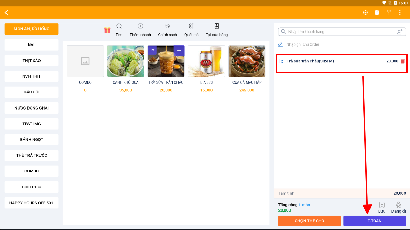Click the add customer icon
The width and height of the screenshot is (410, 230).
(399, 32)
